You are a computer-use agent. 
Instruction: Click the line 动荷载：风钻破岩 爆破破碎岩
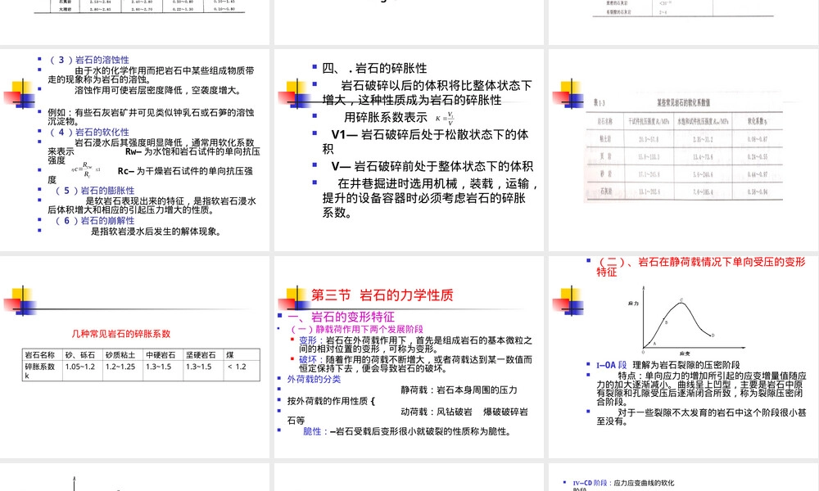pyautogui.click(x=464, y=412)
